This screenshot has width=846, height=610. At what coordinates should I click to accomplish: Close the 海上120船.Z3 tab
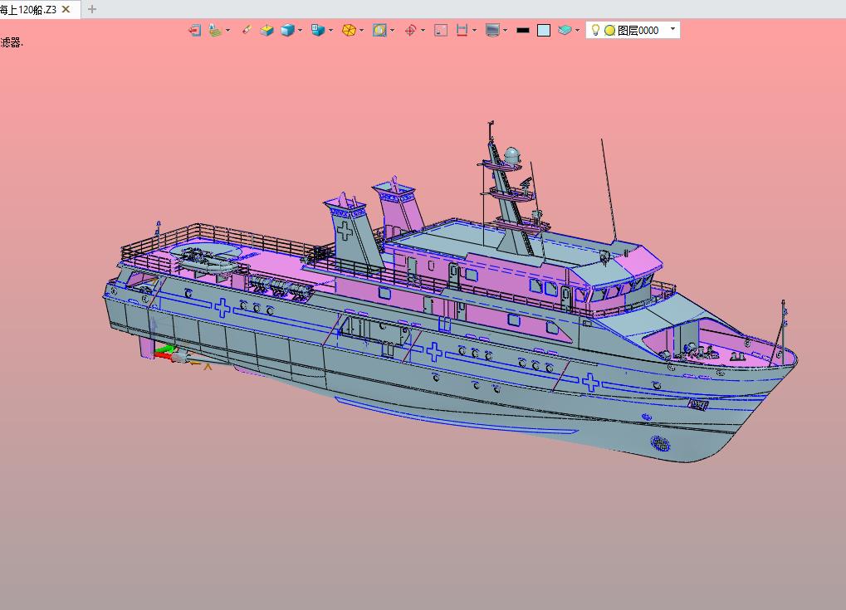(x=66, y=9)
